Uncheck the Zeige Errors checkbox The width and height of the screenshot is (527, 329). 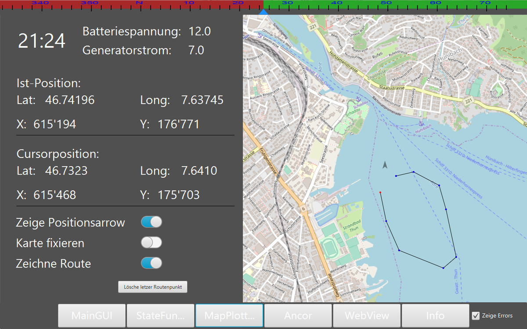pyautogui.click(x=476, y=315)
